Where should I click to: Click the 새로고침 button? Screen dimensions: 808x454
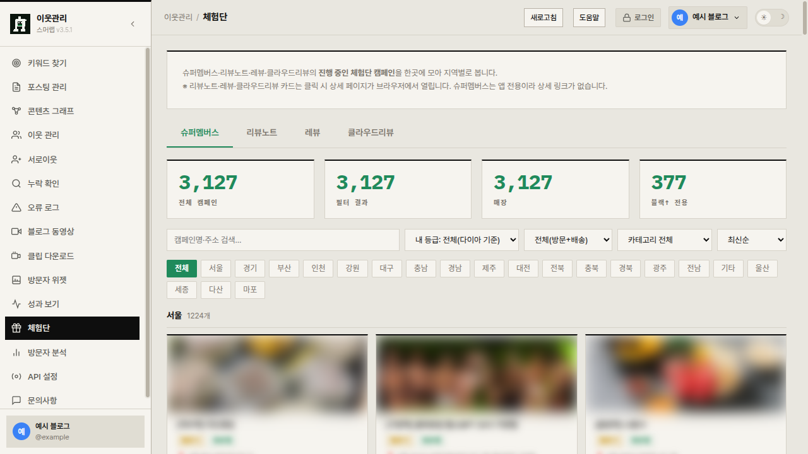(x=544, y=18)
